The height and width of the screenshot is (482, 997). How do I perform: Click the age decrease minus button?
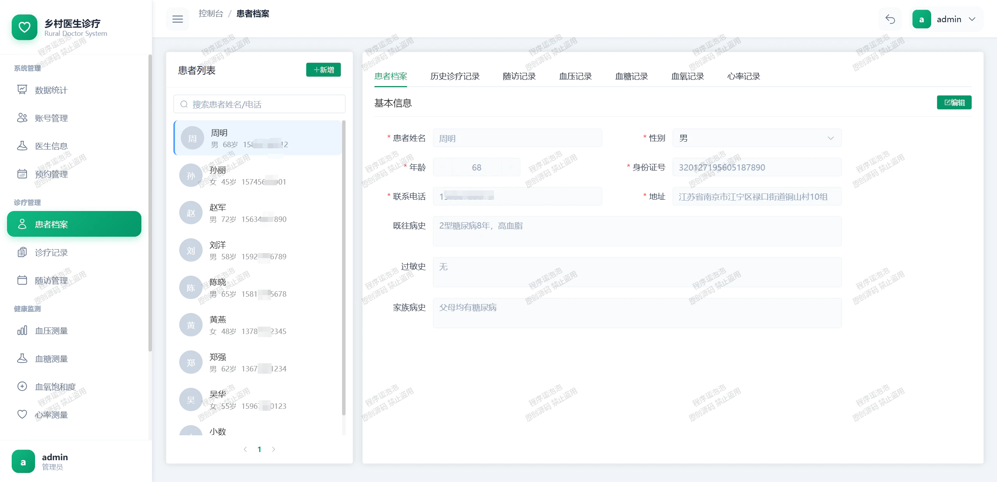pyautogui.click(x=443, y=167)
